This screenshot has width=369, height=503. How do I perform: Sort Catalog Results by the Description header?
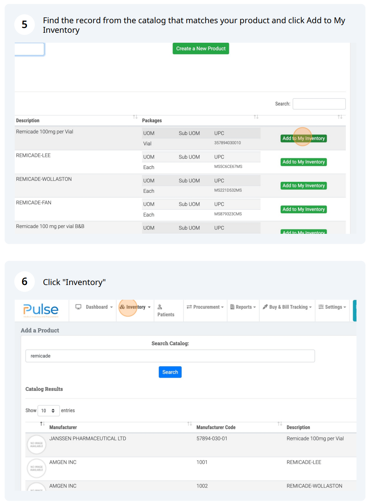[298, 428]
